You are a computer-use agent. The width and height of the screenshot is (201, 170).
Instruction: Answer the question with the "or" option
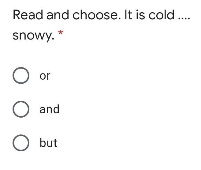[x=21, y=76]
